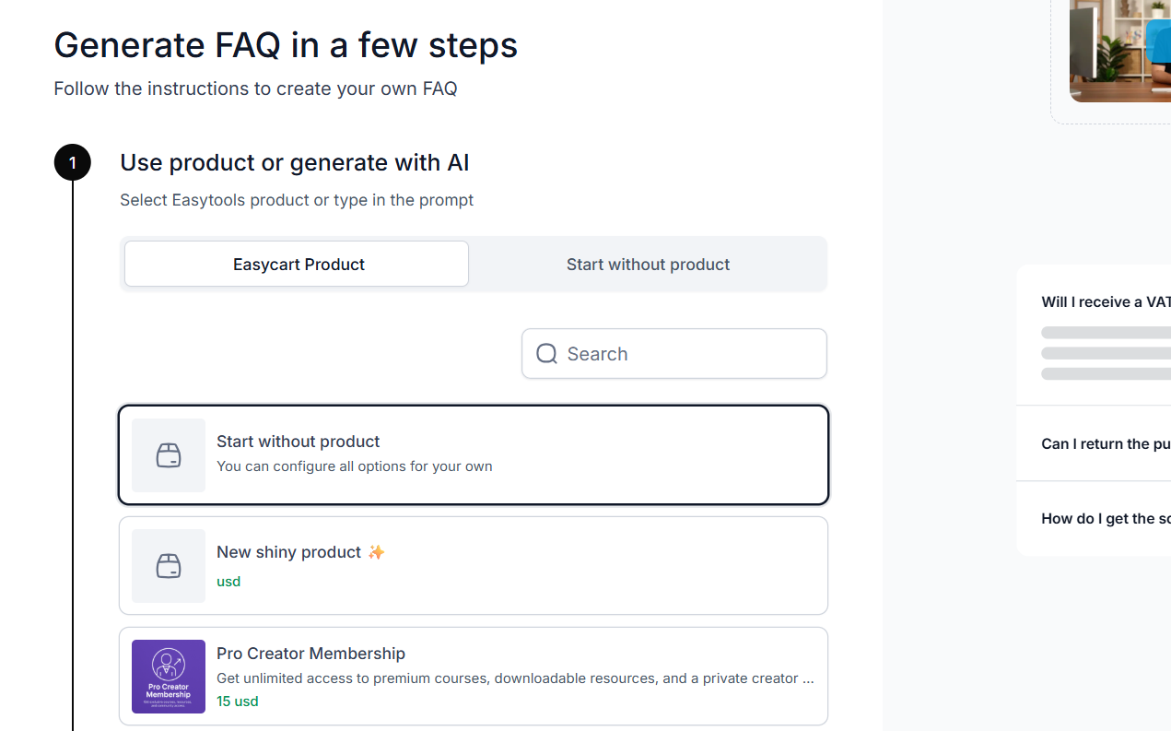Screen dimensions: 1171x731
Task: Click the preview photo at top right
Action: tap(1120, 51)
